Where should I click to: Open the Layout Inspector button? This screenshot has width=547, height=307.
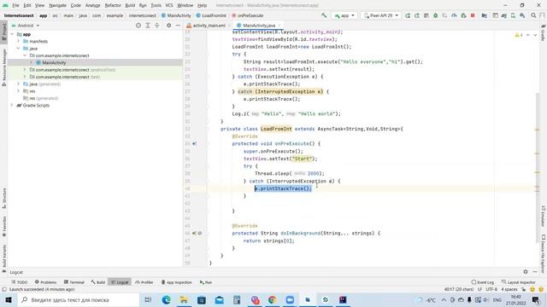519,282
